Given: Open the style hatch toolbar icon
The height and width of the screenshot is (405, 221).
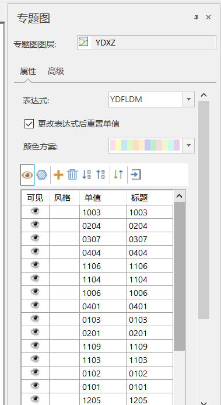Looking at the screenshot, I should [41, 175].
